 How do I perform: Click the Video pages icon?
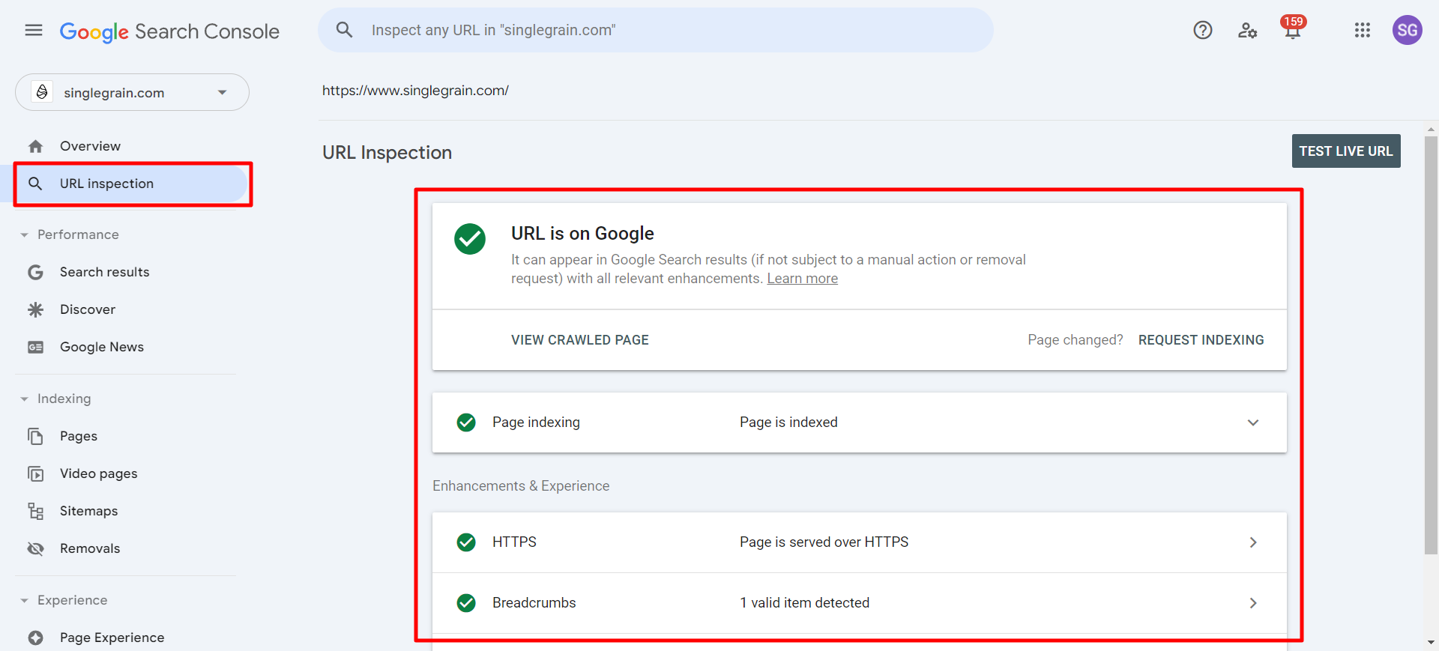coord(35,473)
